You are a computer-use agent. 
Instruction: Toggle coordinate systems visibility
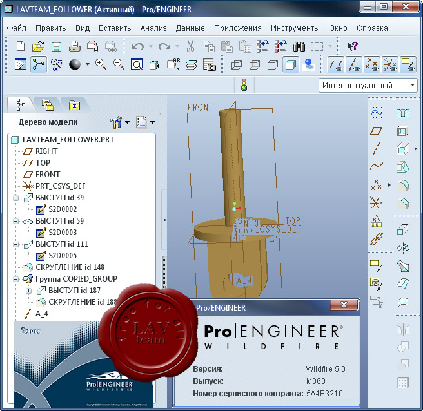coord(390,64)
